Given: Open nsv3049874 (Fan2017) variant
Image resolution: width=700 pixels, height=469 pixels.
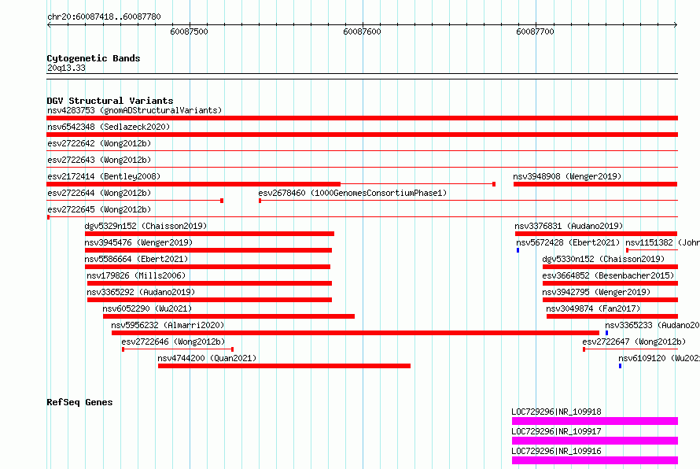Looking at the screenshot, I should click(x=593, y=308).
